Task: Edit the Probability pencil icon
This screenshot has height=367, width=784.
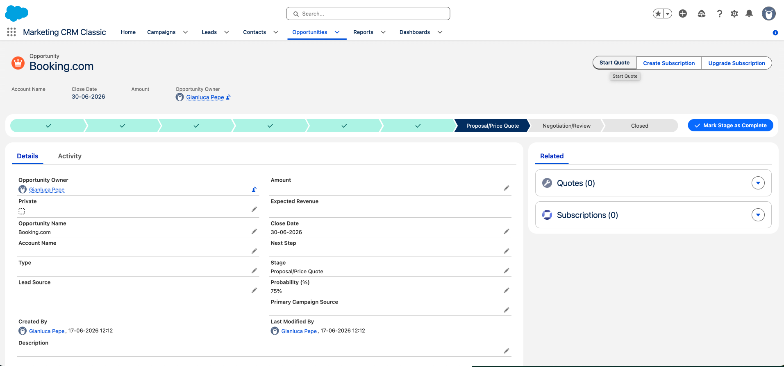Action: (507, 290)
